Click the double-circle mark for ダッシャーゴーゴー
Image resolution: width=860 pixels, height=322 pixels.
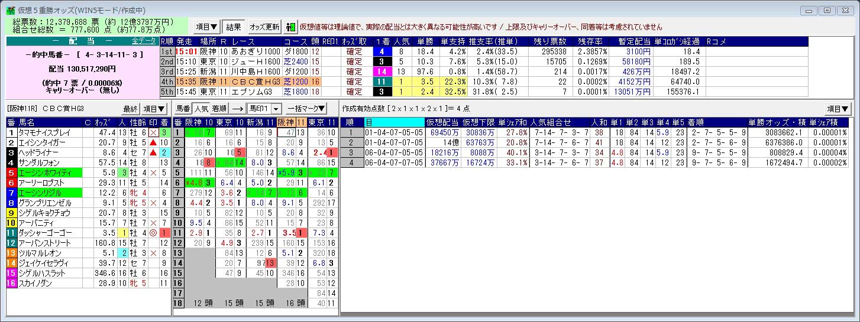pyautogui.click(x=154, y=233)
